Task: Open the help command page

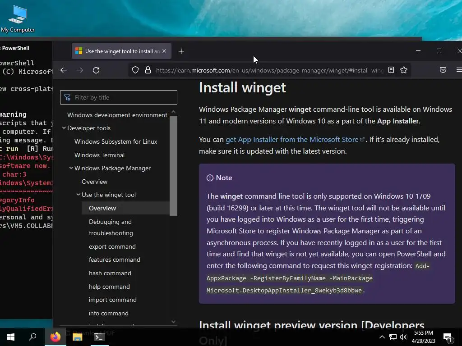Action: (109, 287)
